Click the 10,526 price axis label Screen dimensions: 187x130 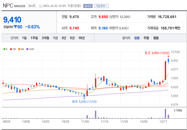[x=175, y=52]
